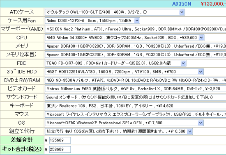Select the メモリ Apacer DDR400 combo box
The image size is (226, 155).
tap(135, 46)
